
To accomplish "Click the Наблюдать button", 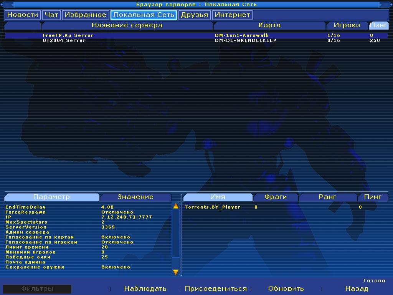I will pos(145,288).
